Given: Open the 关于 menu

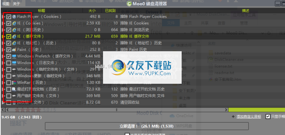Looking at the screenshot, I should (x=17, y=3).
